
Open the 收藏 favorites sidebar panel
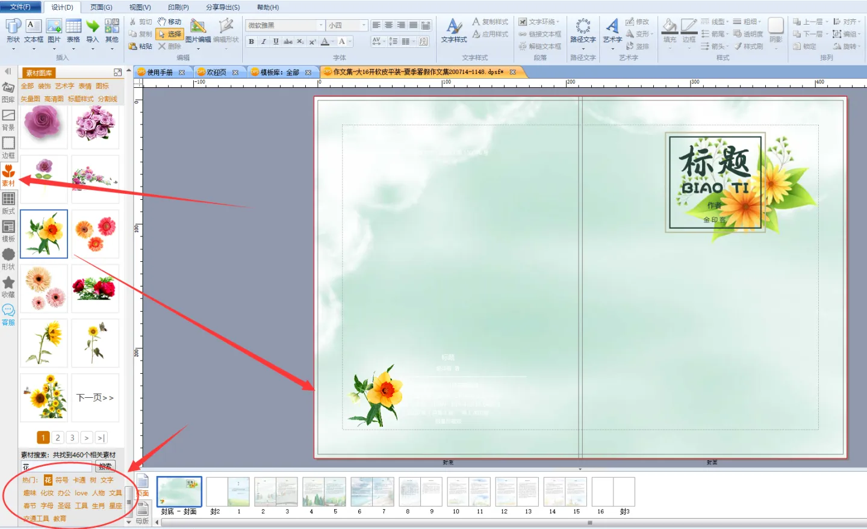click(x=8, y=287)
